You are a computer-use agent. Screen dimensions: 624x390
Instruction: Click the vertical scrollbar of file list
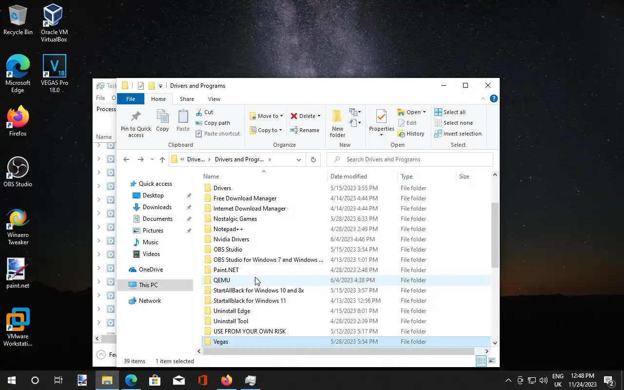(495, 235)
